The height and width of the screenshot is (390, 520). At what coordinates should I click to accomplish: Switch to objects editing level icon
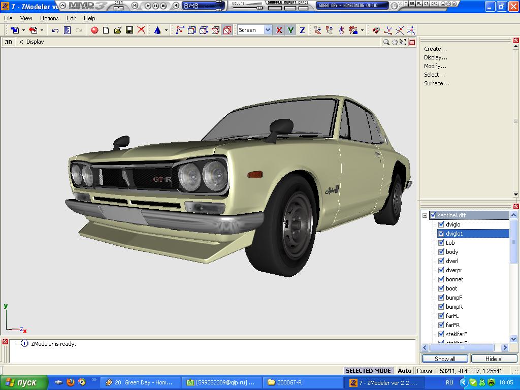[227, 30]
